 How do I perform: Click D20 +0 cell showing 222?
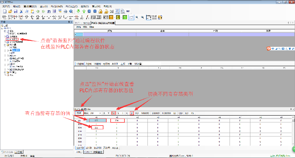(96, 128)
